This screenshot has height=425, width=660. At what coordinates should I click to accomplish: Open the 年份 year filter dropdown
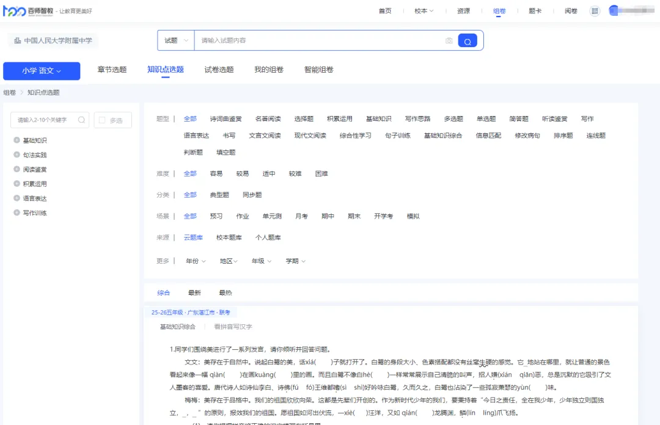tap(195, 261)
